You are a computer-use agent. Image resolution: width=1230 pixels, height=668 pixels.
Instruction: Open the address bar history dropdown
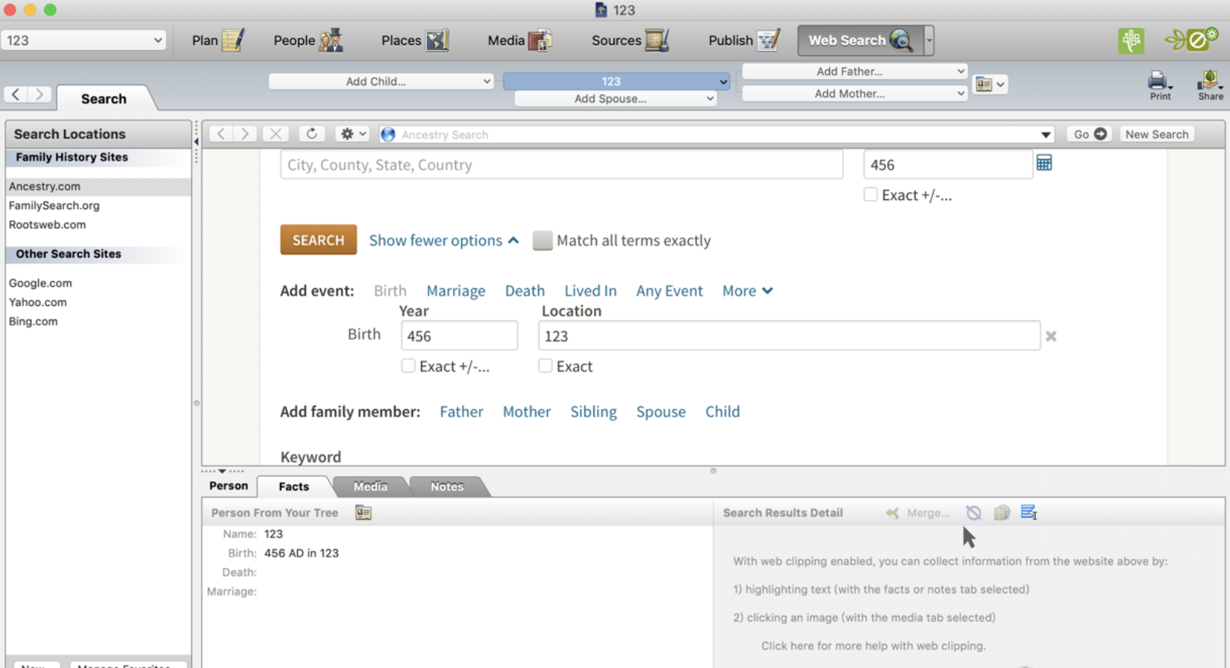1046,134
